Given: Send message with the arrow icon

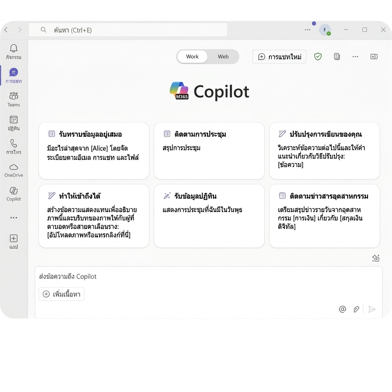Looking at the screenshot, I should tap(372, 309).
